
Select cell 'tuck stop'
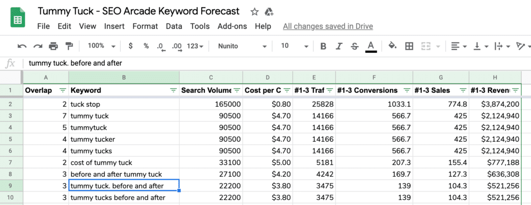(124, 104)
